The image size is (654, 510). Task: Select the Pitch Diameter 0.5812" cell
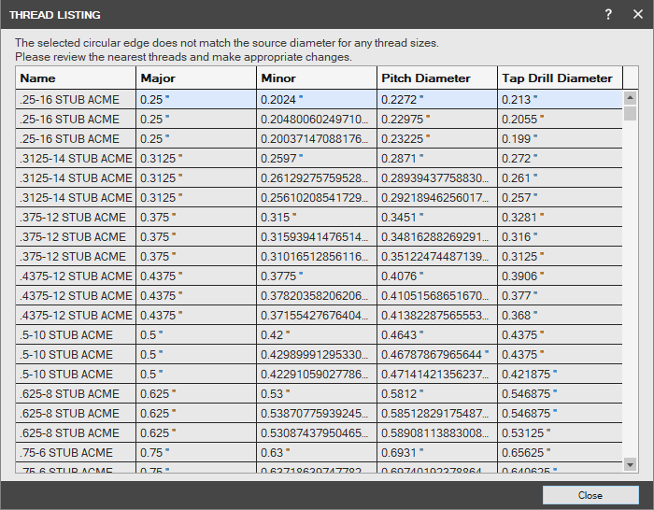click(x=437, y=393)
